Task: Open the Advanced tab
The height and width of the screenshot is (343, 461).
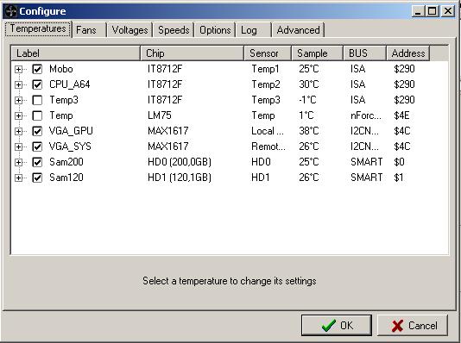Action: [x=298, y=30]
